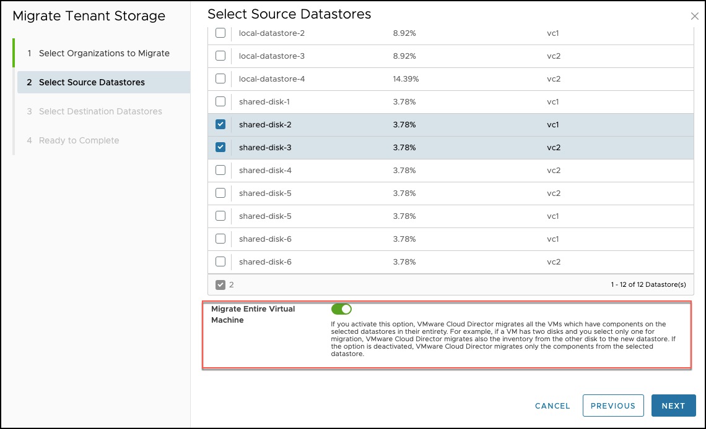Go to step 1 Select Organizations to Migrate
This screenshot has width=706, height=429.
click(x=104, y=53)
